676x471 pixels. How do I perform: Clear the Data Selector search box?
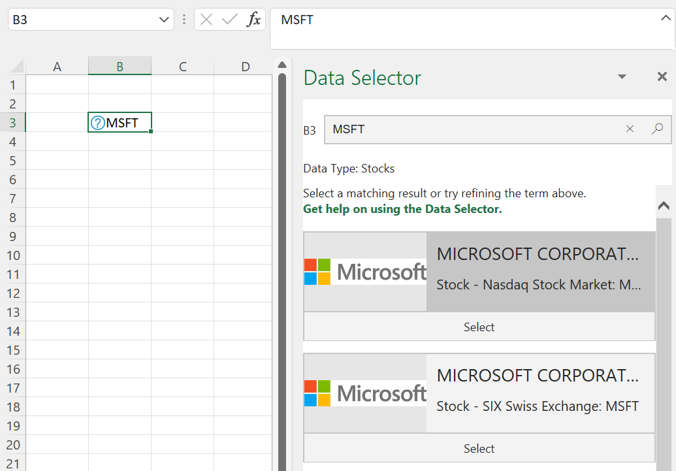(630, 129)
